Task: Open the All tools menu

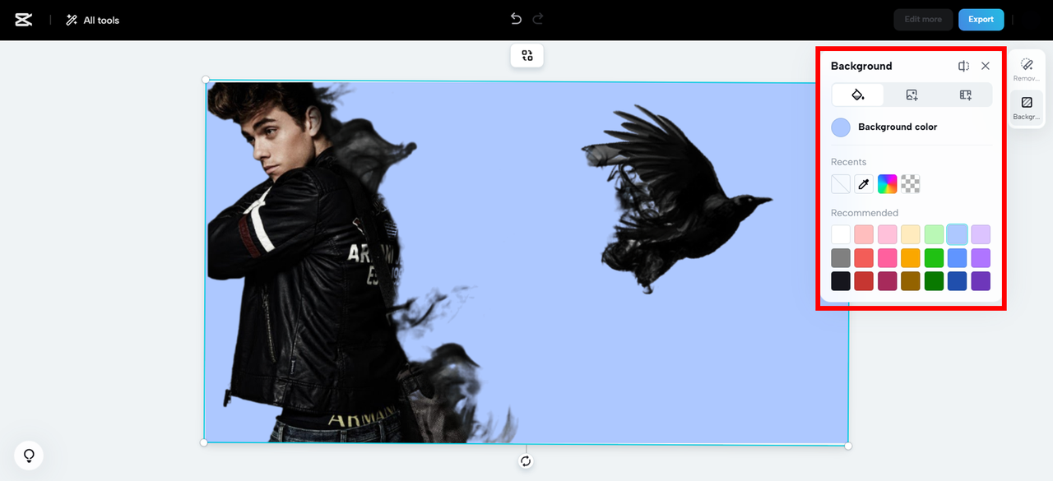Action: [93, 20]
